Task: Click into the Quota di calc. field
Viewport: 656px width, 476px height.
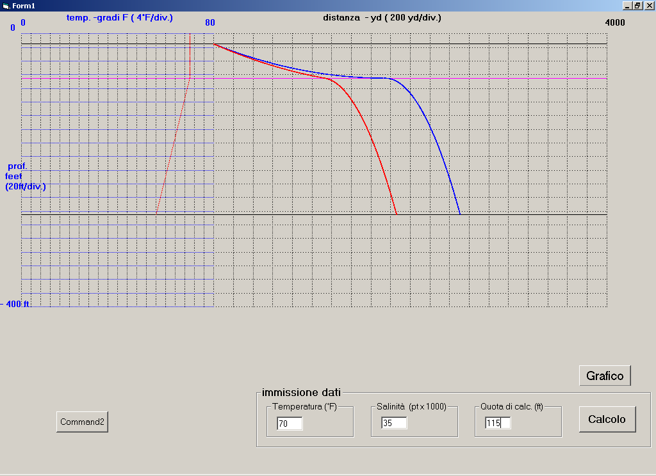Action: coord(498,423)
